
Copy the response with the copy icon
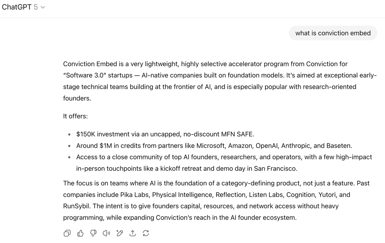tap(67, 233)
